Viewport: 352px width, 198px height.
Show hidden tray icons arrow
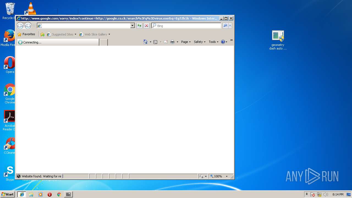point(307,194)
